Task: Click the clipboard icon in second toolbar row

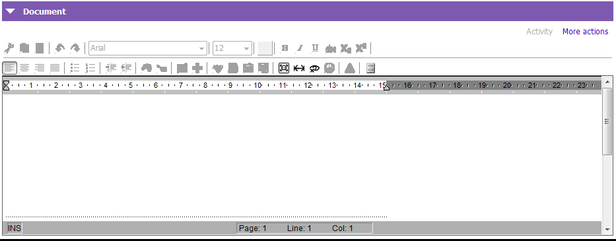Action: 248,68
